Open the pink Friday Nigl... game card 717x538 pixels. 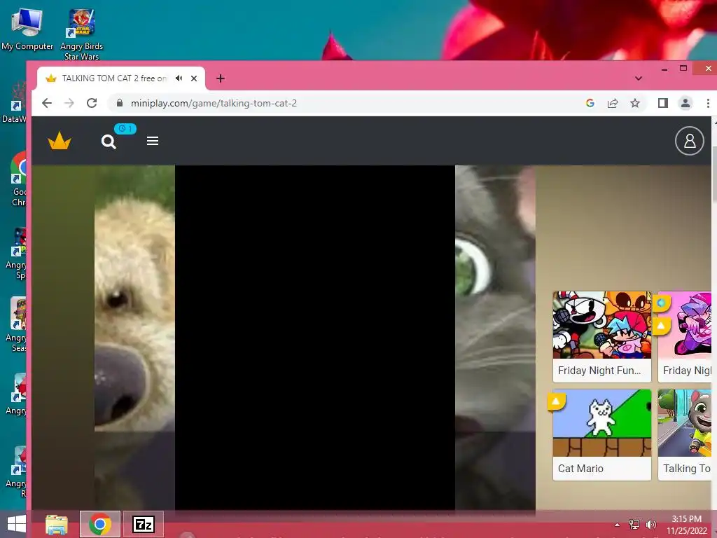(685, 337)
